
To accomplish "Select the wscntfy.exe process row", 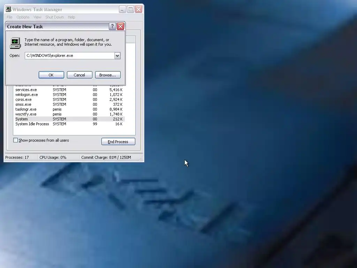I will click(x=70, y=114).
